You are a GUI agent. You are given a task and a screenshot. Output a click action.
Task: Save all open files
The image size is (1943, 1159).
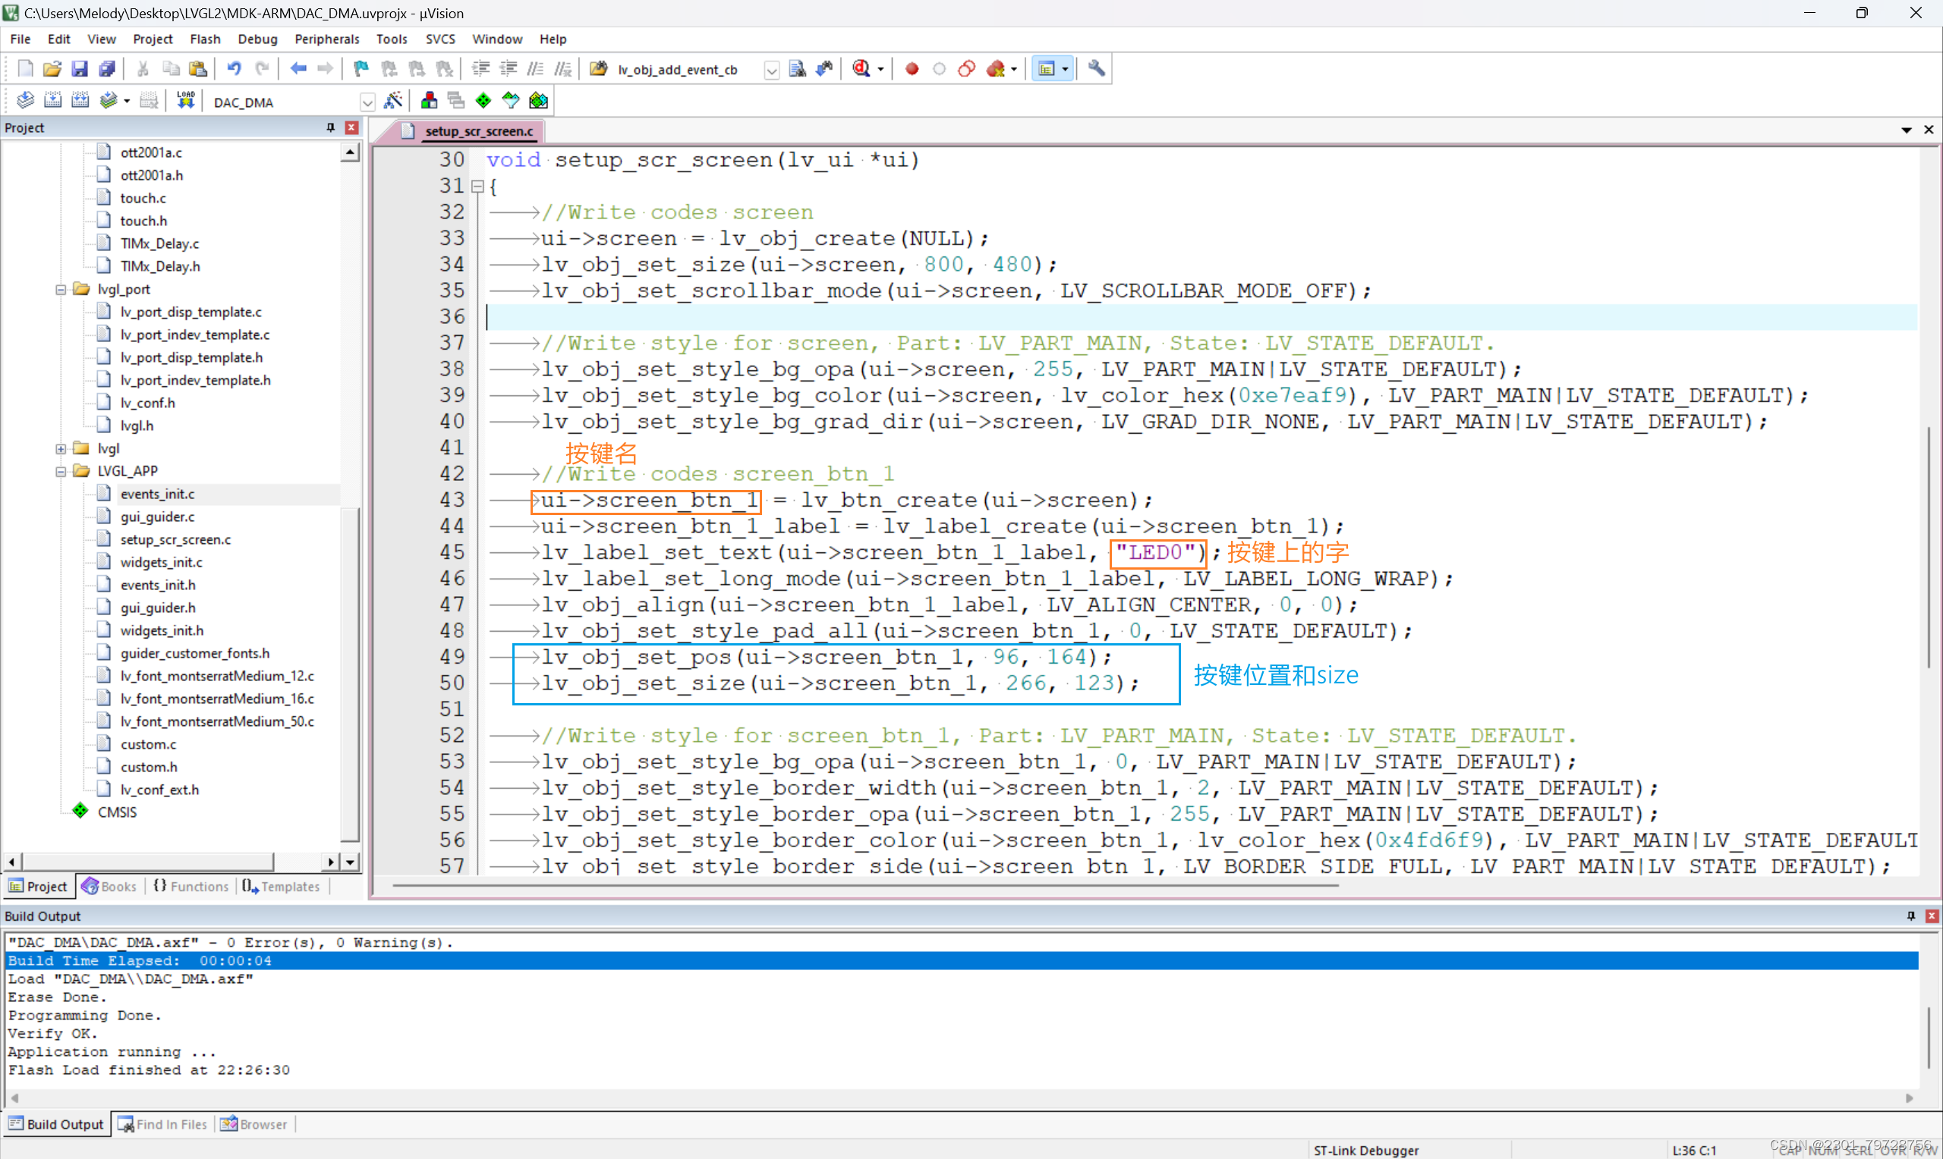[107, 69]
